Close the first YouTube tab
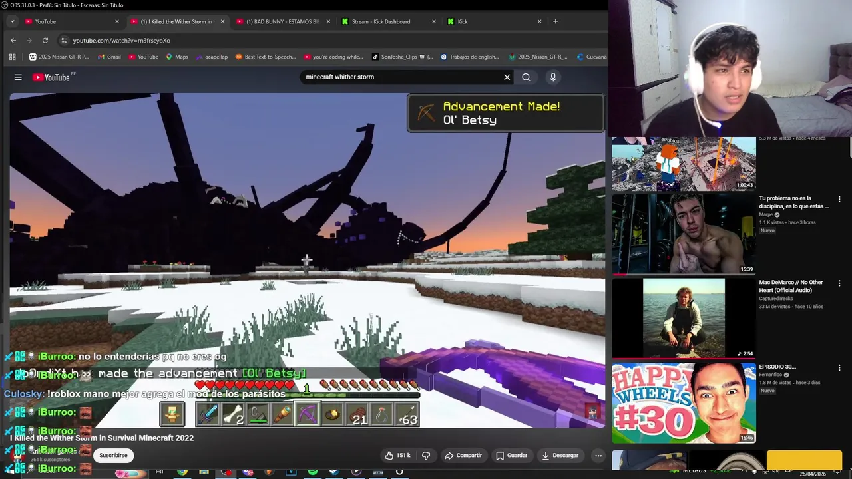The image size is (852, 479). click(x=116, y=21)
